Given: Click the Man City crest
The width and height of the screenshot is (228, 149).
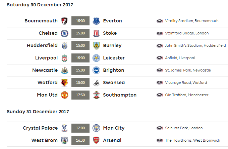Looking at the screenshot, I should [96, 128].
